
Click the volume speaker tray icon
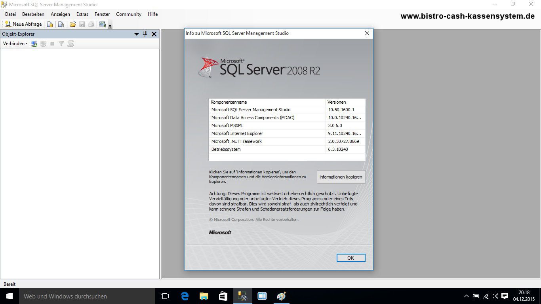[495, 296]
